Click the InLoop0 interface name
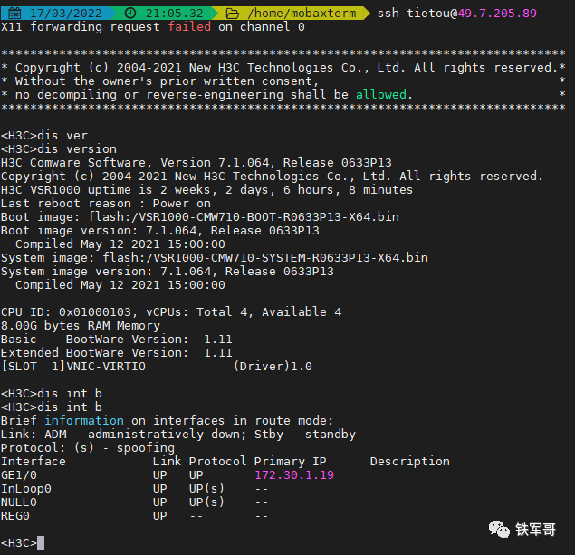 (26, 489)
